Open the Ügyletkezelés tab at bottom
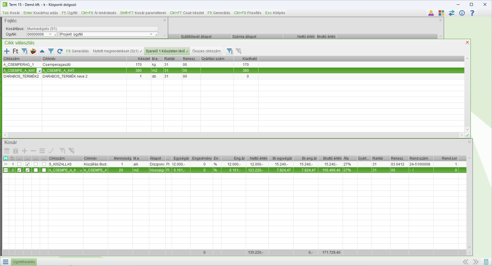Screen dimensions: 492x266 [24, 262]
